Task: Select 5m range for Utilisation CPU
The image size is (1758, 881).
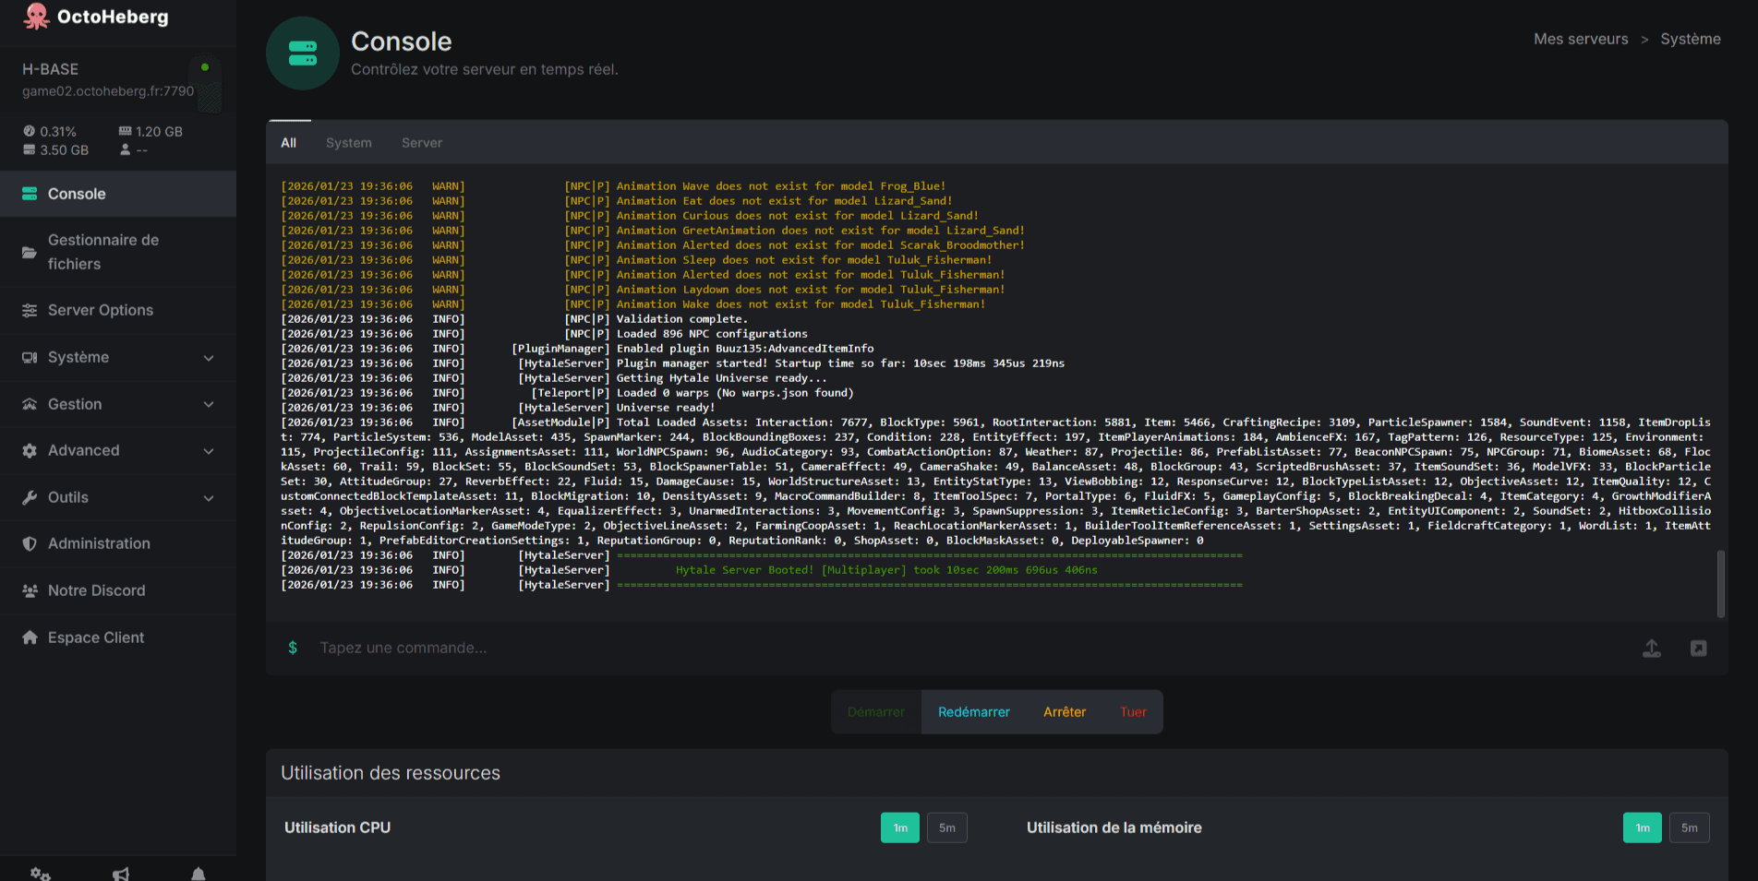Action: pos(947,827)
